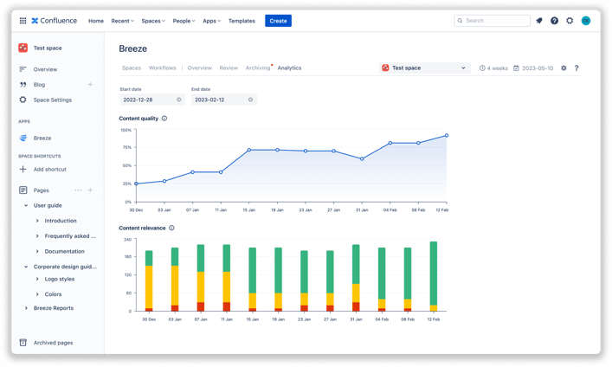Switch to the Review tab
The height and width of the screenshot is (367, 612).
coord(229,68)
